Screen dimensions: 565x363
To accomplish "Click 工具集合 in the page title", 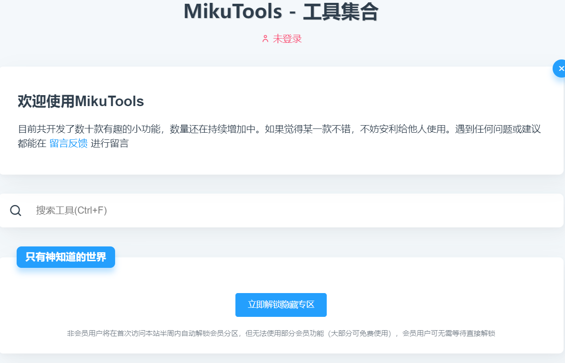I will 341,12.
